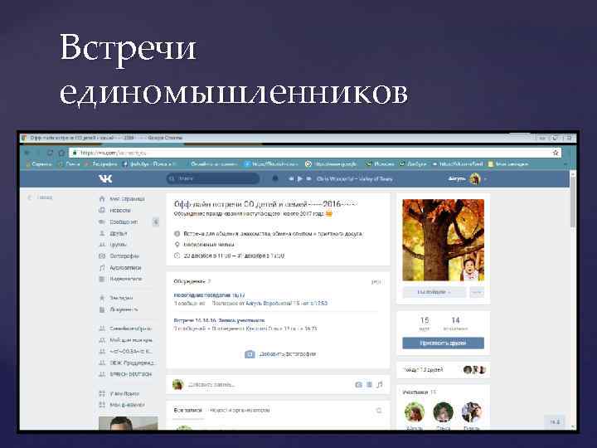Open the Группы menu label
This screenshot has width=597, height=448.
click(118, 245)
